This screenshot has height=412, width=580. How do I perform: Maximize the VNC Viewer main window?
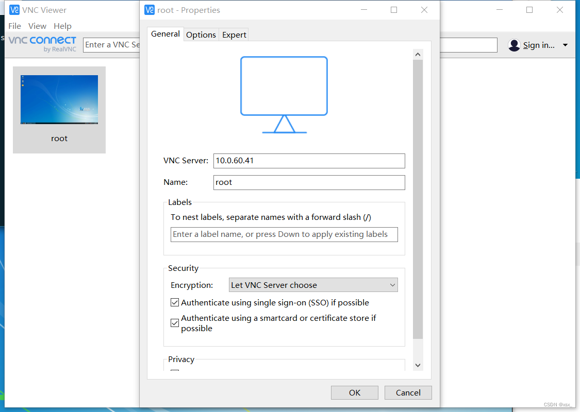click(x=529, y=10)
